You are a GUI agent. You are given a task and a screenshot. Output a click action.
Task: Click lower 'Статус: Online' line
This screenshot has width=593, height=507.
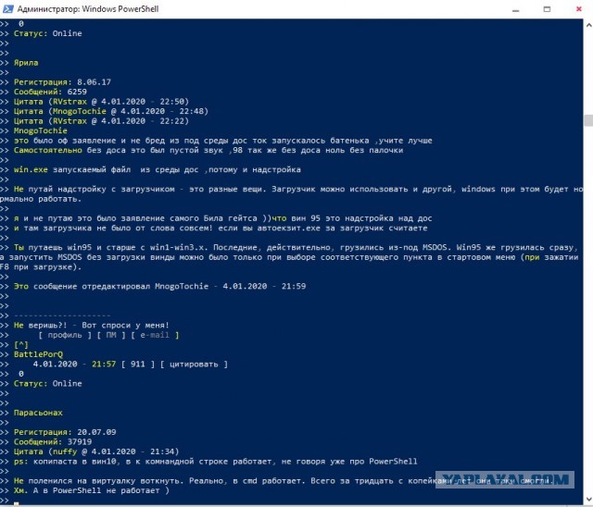tap(47, 384)
